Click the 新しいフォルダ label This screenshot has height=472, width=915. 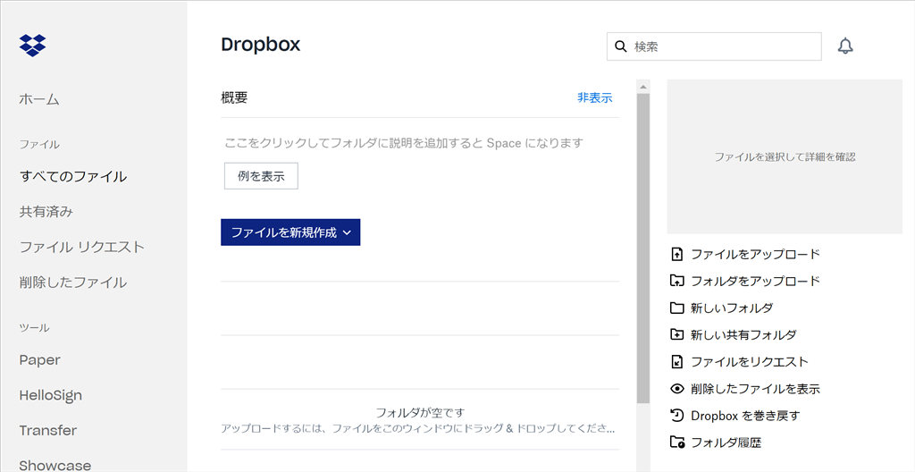(732, 308)
